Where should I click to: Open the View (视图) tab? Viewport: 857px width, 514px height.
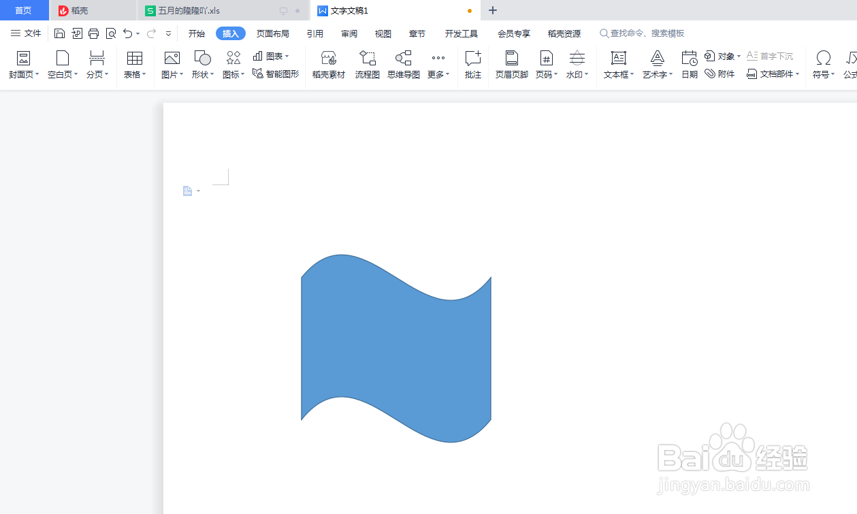(x=383, y=33)
